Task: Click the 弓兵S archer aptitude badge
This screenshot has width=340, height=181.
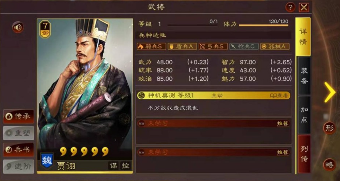Action: pyautogui.click(x=213, y=46)
